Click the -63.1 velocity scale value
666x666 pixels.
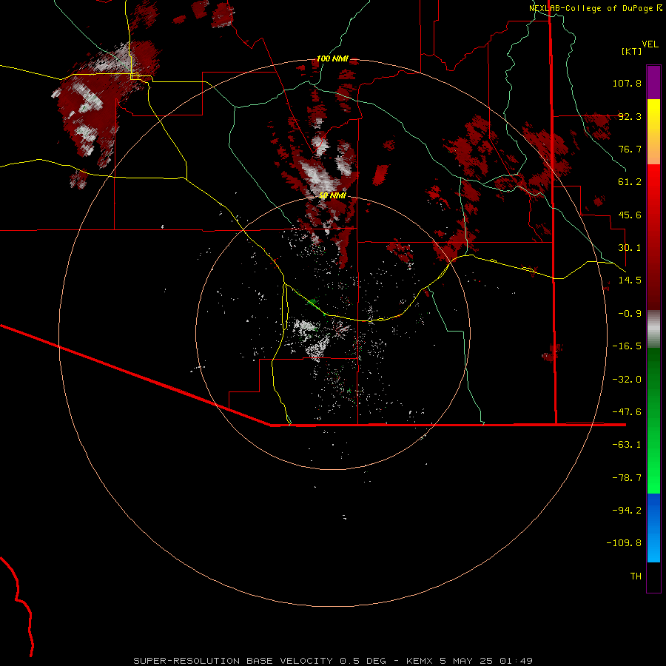627,445
